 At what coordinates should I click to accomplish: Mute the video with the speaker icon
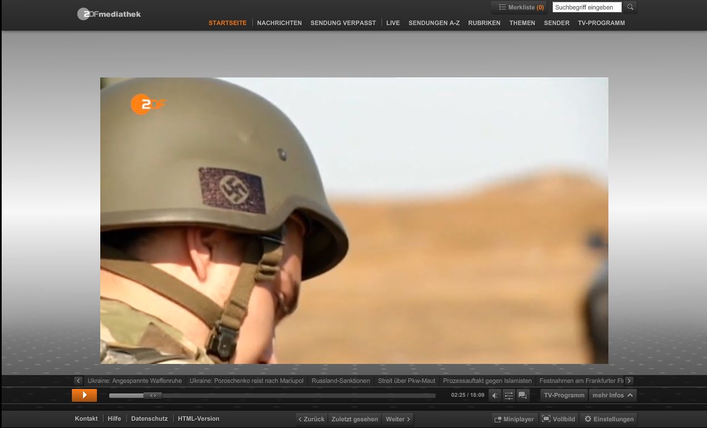pyautogui.click(x=495, y=396)
